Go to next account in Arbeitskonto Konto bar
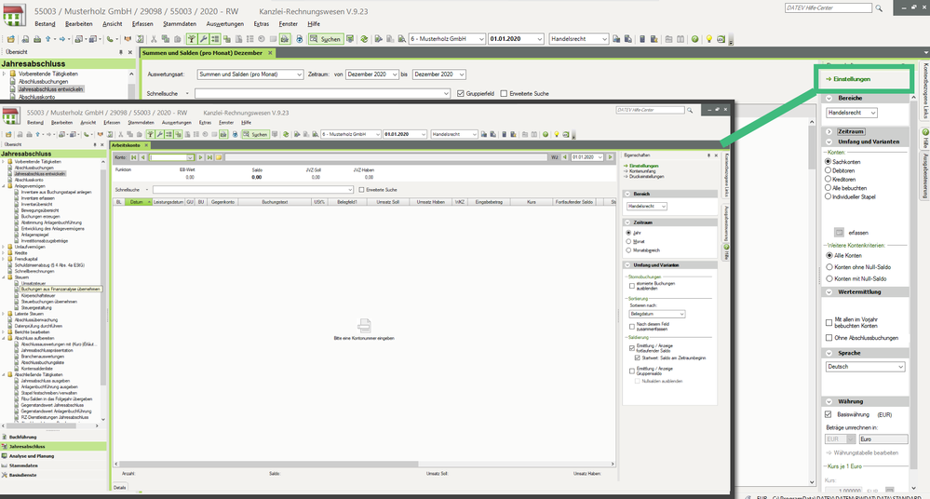Image resolution: width=930 pixels, height=499 pixels. (x=200, y=157)
